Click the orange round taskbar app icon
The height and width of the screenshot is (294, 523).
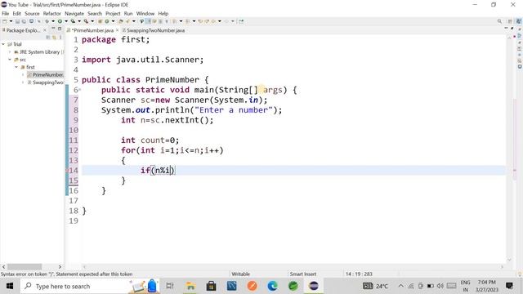pos(253,286)
